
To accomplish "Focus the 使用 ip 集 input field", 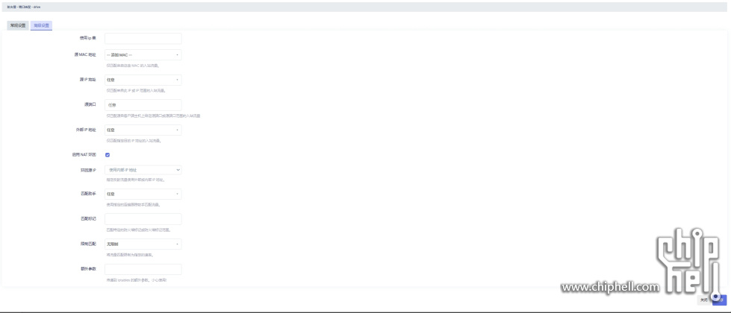I will pyautogui.click(x=143, y=39).
